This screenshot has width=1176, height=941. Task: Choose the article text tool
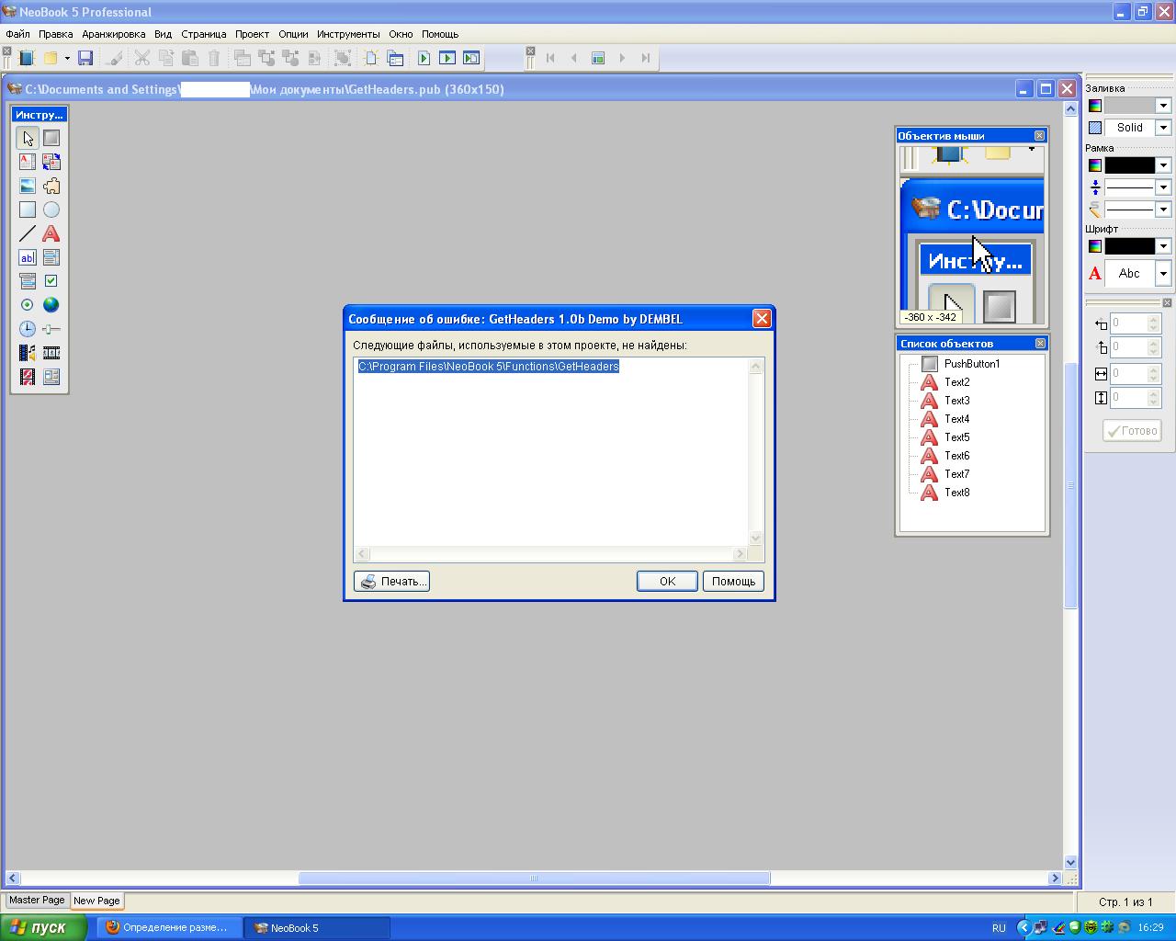point(28,162)
